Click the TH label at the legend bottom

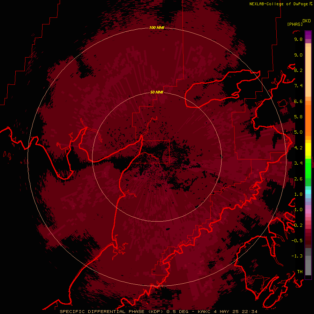tap(300, 272)
